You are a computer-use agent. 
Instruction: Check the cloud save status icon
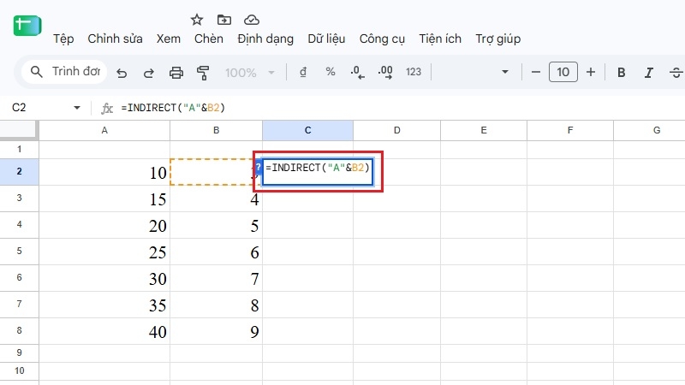point(252,20)
